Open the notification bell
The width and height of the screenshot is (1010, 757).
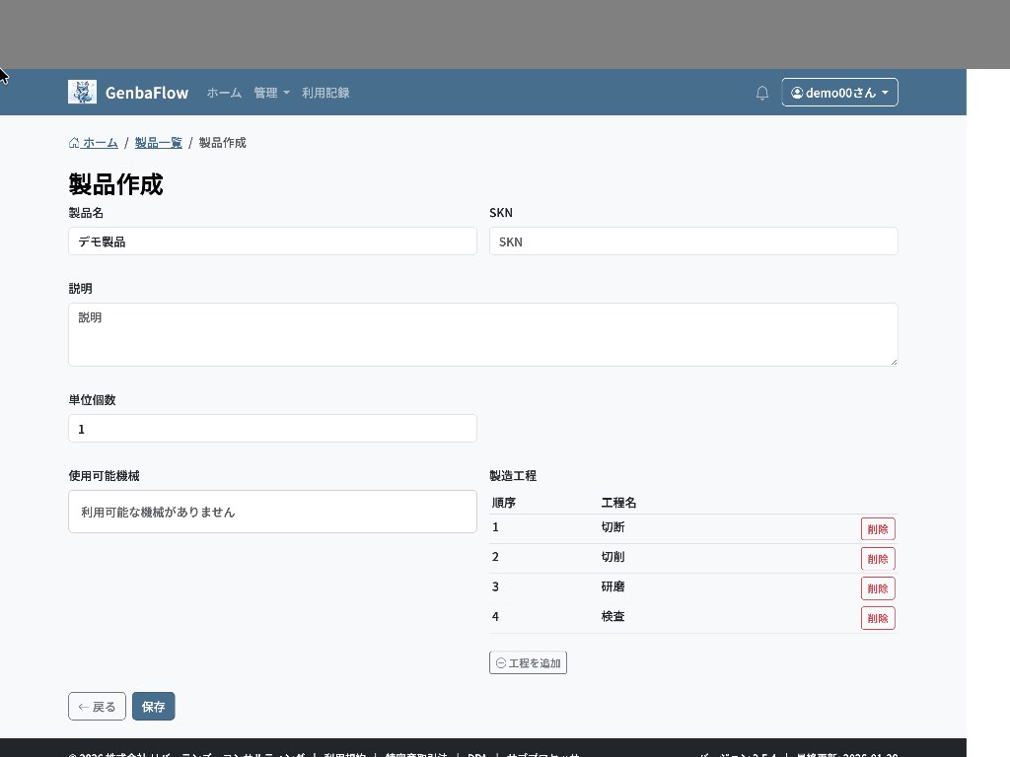[761, 93]
